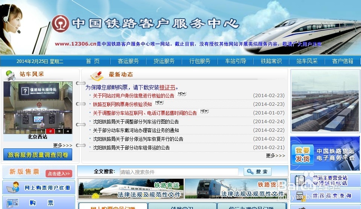
Task: Open the 行包服务 menu item
Action: [200, 61]
